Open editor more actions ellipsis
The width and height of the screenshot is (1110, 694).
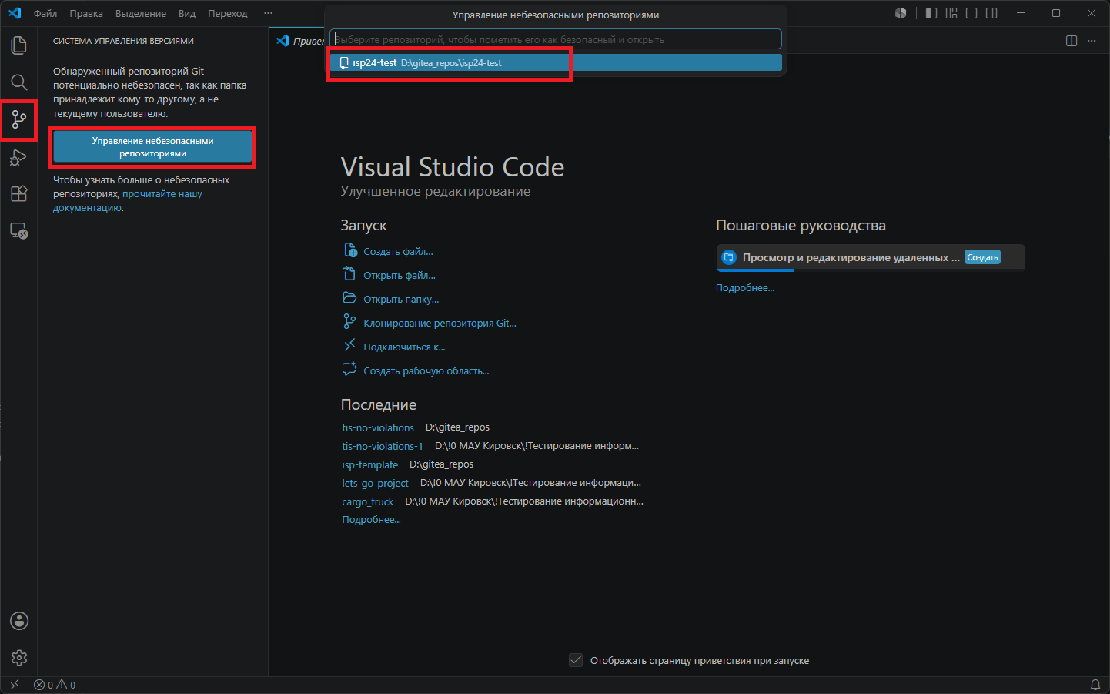pos(1092,41)
